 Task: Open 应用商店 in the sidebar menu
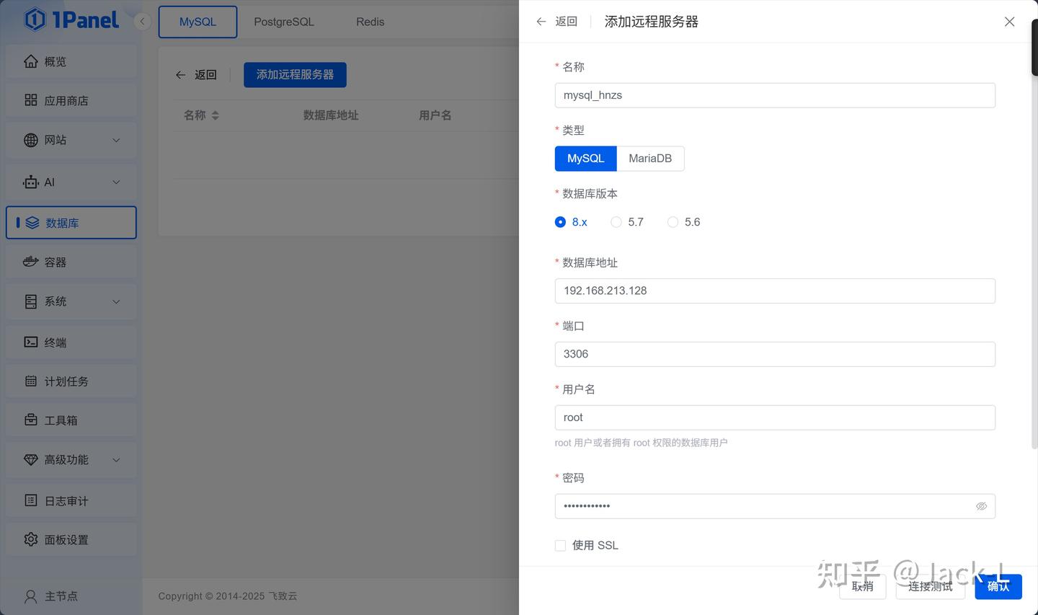pos(71,100)
